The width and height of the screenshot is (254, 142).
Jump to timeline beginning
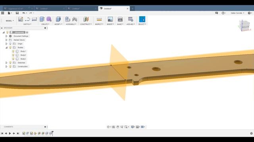2,133
